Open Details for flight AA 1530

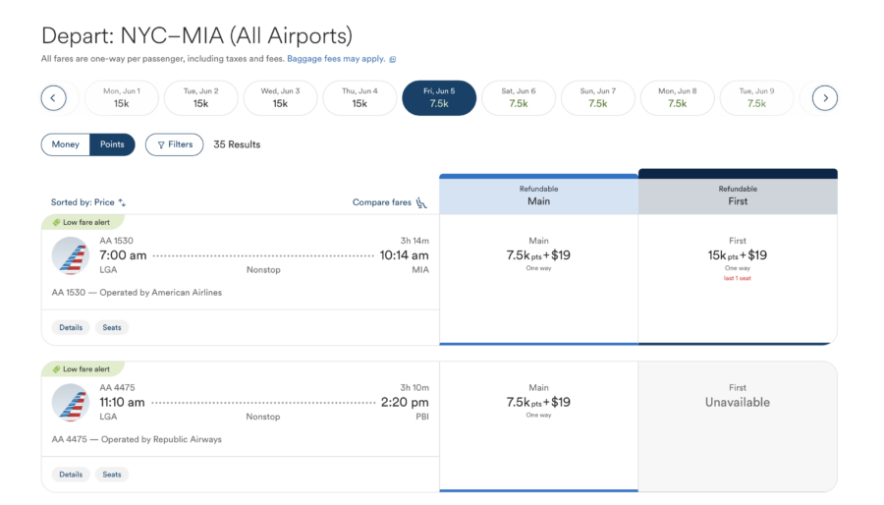(71, 327)
